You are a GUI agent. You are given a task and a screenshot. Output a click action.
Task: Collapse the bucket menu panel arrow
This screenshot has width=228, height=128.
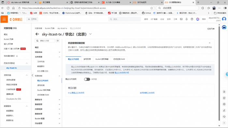[32, 75]
